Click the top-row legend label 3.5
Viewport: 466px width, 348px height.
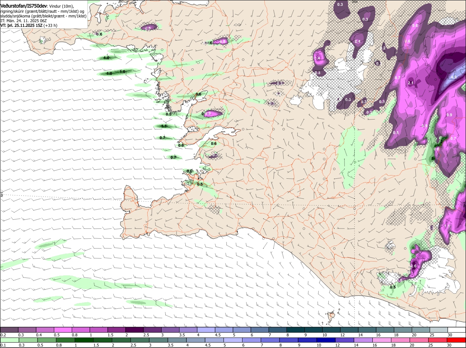coord(182,335)
